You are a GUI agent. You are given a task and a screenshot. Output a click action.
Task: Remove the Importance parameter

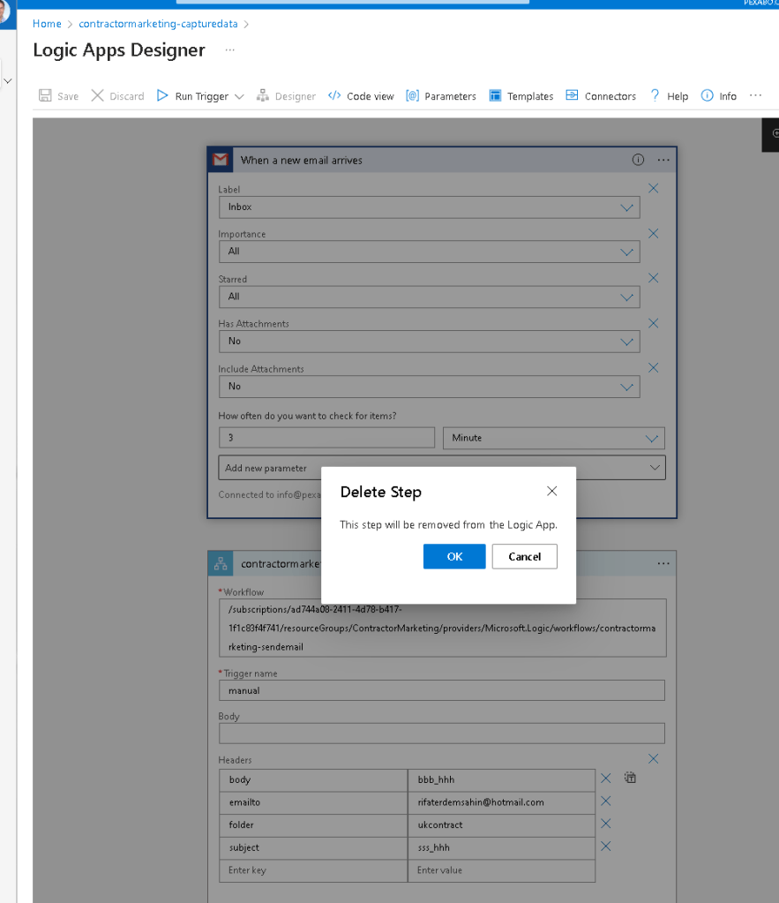(x=653, y=233)
